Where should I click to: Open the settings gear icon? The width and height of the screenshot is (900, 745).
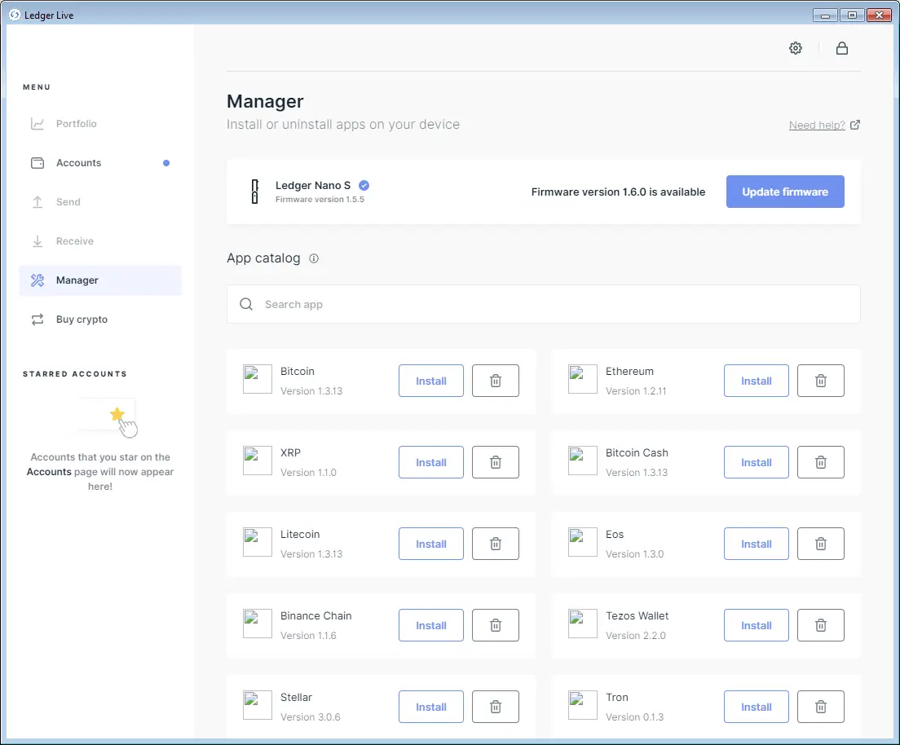click(796, 48)
